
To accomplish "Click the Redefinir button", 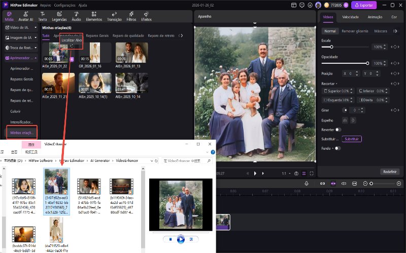I will pyautogui.click(x=389, y=172).
